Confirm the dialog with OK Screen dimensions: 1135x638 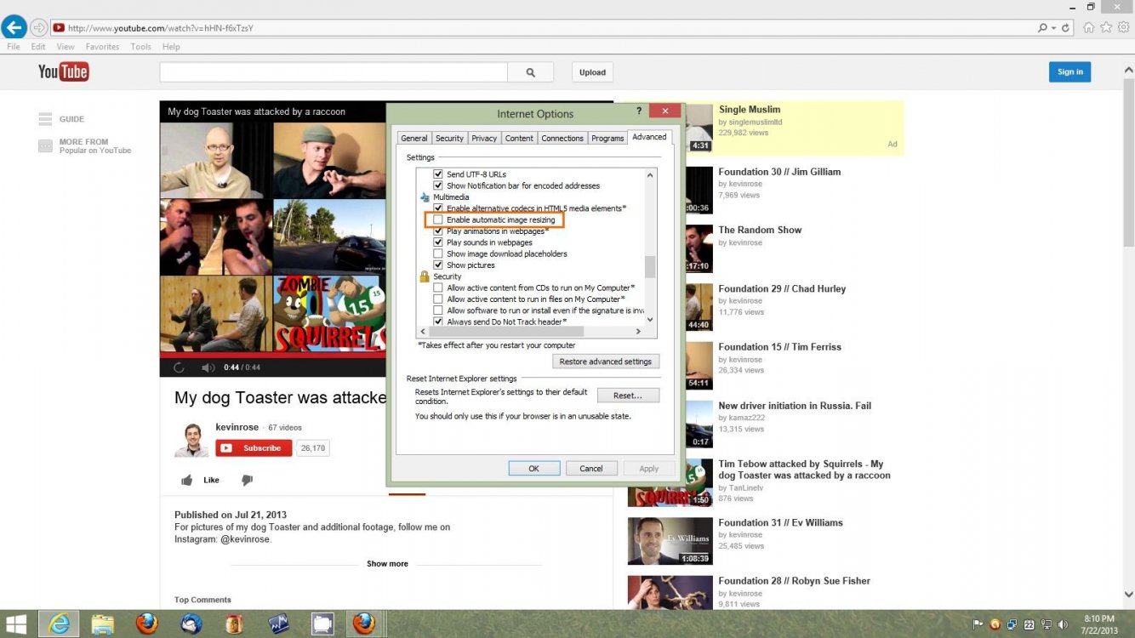coord(534,469)
